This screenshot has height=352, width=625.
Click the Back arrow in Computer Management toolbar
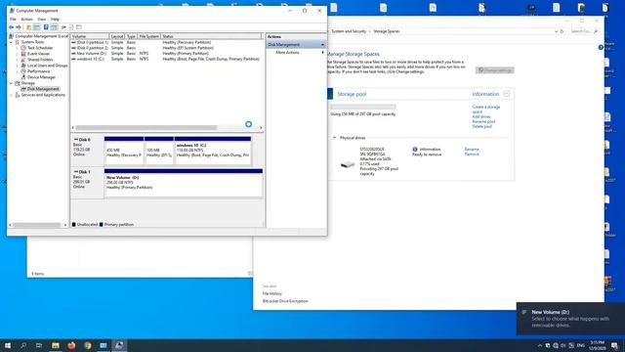[11, 27]
